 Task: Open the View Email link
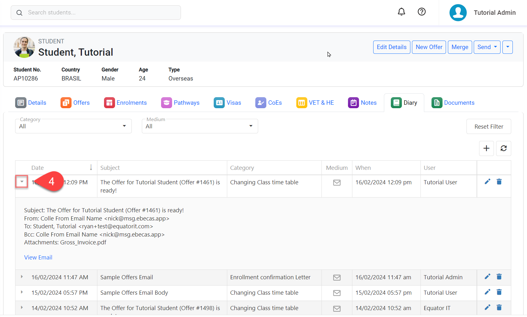click(x=38, y=258)
